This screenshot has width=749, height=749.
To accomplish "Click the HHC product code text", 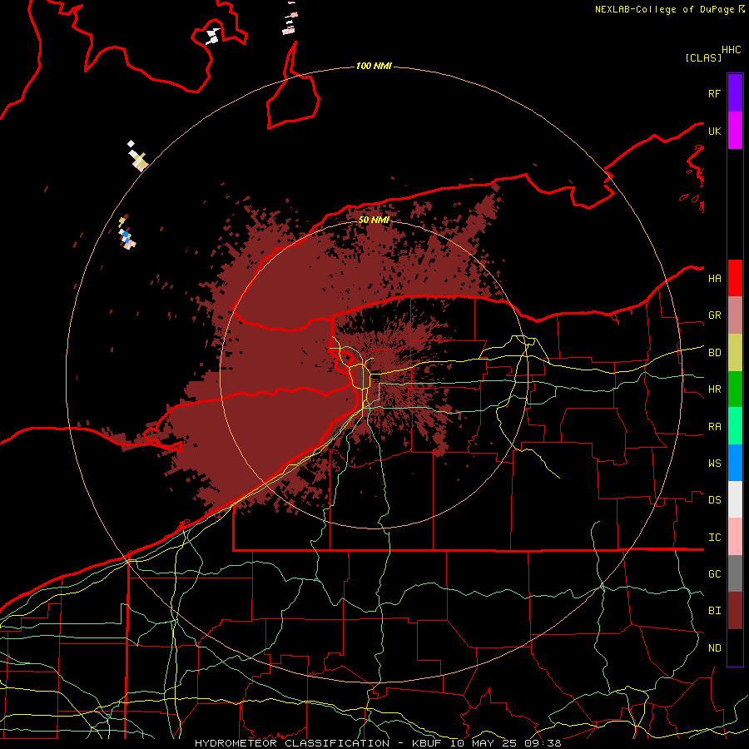I will pyautogui.click(x=731, y=50).
